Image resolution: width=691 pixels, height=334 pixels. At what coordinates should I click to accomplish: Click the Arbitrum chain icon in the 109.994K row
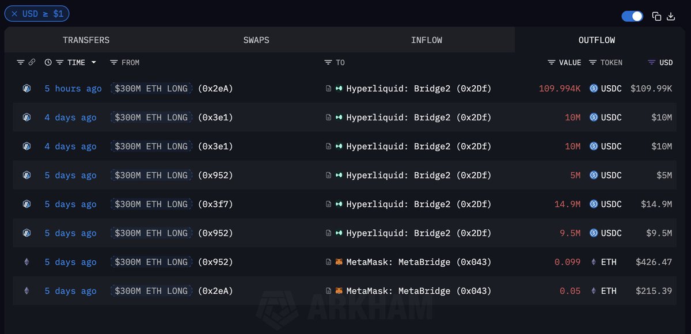(26, 89)
